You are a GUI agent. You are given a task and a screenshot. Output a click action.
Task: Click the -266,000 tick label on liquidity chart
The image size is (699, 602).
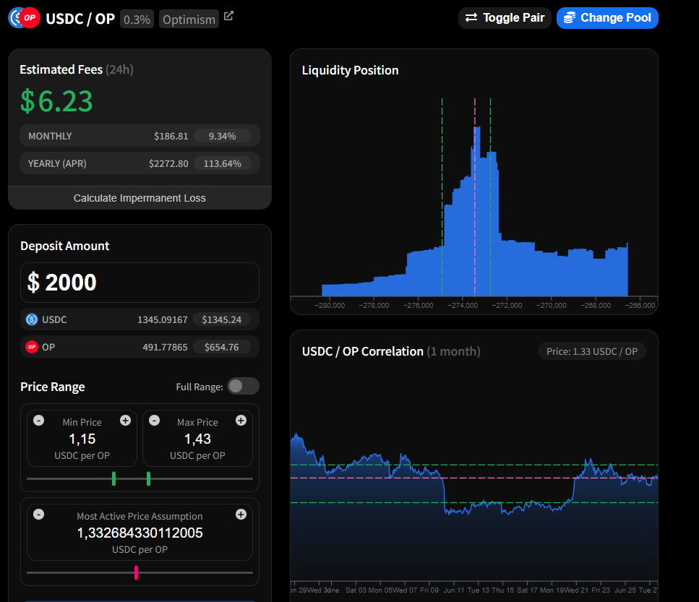pyautogui.click(x=640, y=305)
